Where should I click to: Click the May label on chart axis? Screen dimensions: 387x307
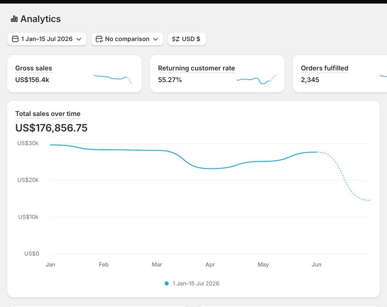[263, 265]
